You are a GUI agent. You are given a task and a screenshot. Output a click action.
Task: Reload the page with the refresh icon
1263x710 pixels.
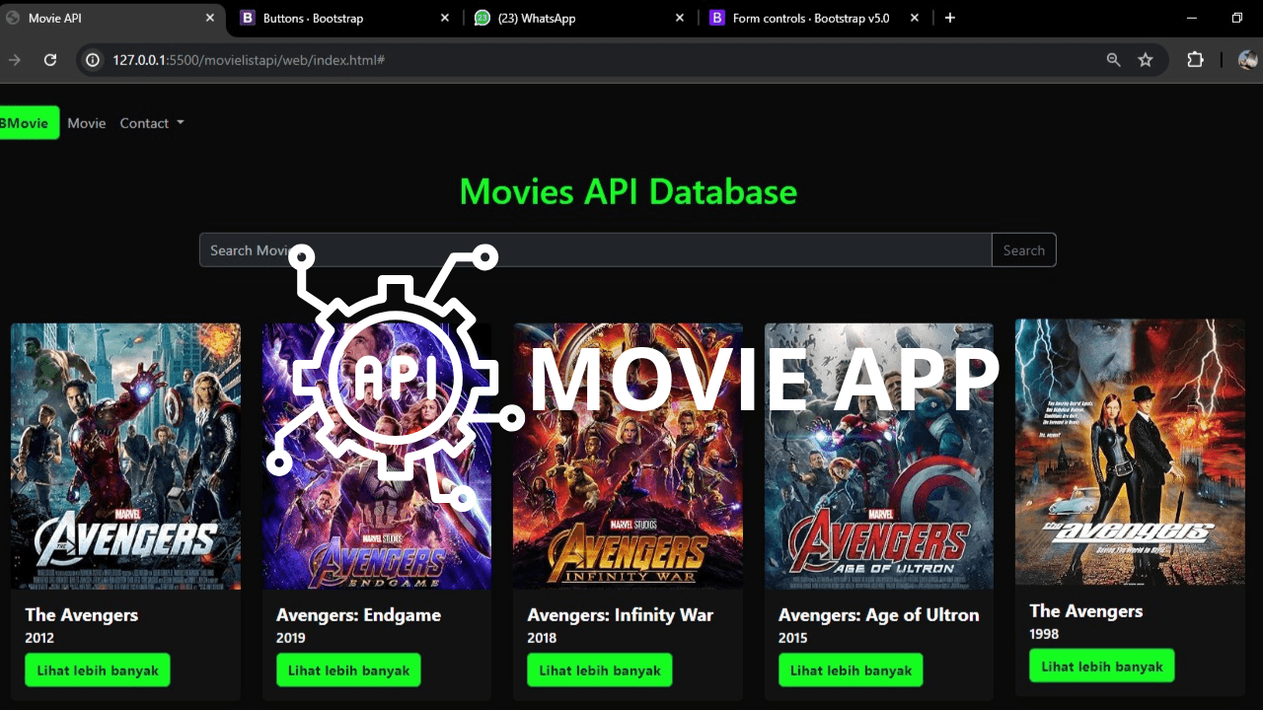(x=50, y=60)
